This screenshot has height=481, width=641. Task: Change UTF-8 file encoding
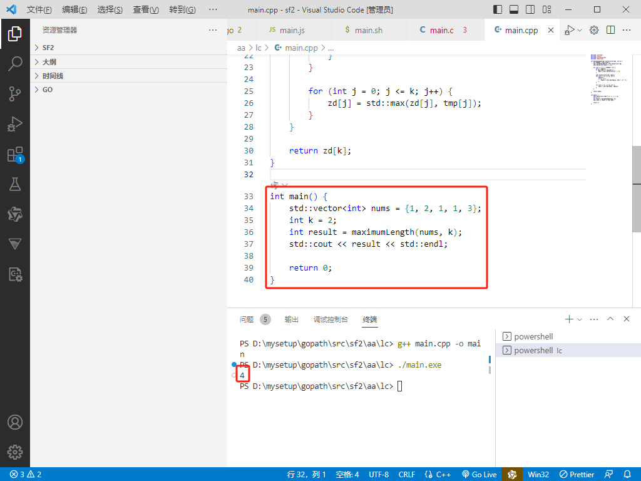(379, 475)
